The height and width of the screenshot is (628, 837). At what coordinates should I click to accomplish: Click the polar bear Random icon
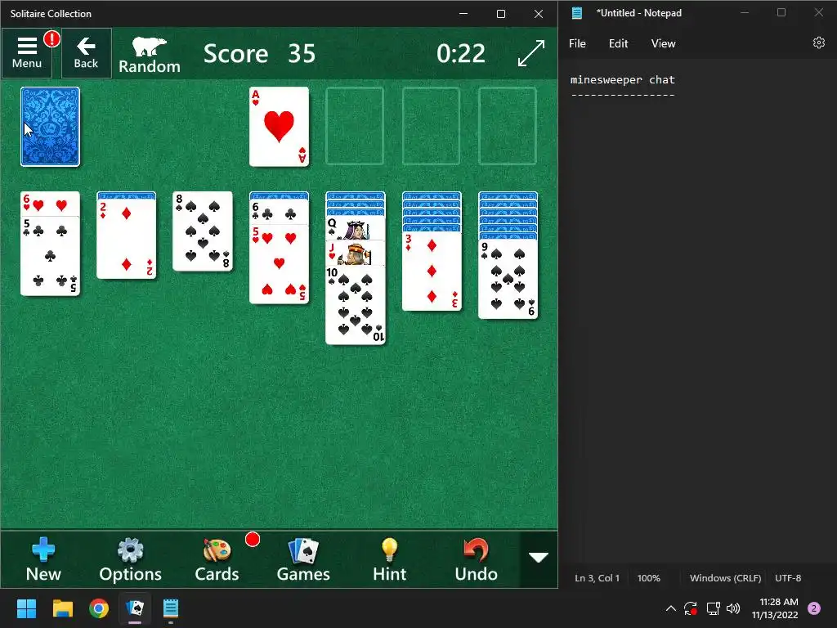pos(150,55)
